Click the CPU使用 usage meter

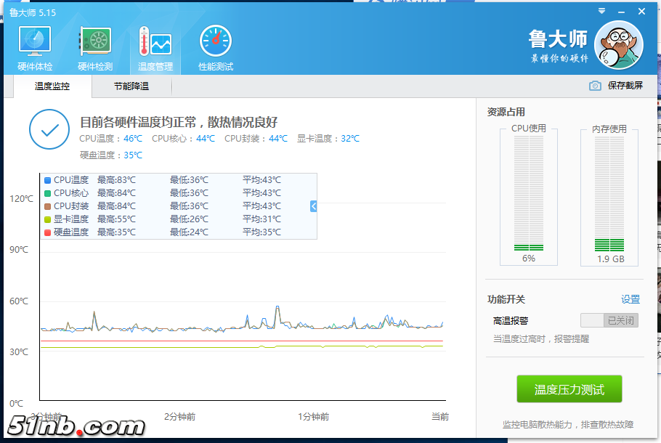click(x=529, y=196)
